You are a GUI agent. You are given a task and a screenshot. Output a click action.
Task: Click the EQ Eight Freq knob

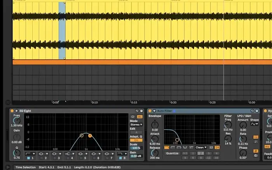[x=17, y=121]
